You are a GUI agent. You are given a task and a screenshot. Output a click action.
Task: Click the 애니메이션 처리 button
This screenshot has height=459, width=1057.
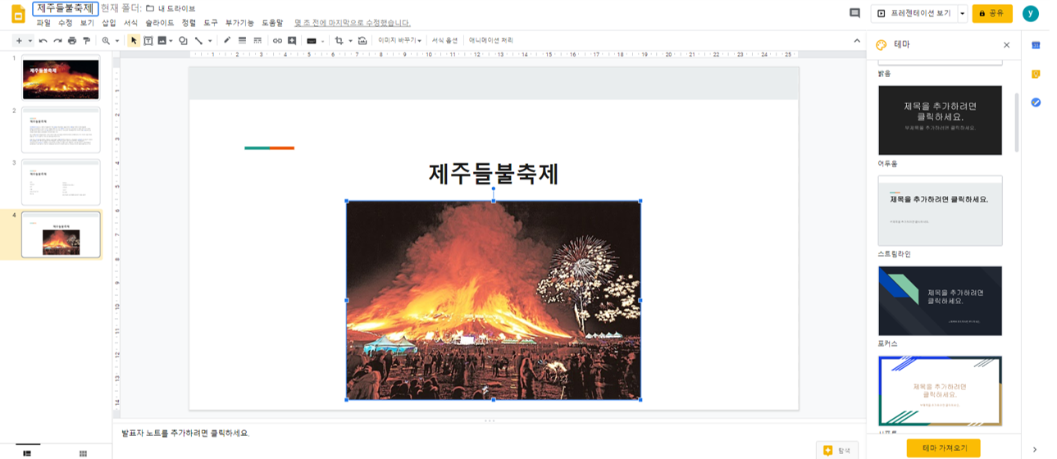(x=491, y=40)
